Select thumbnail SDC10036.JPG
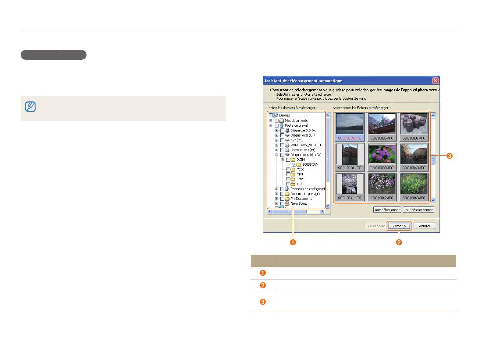Screen dimensions: 477x355 click(382, 127)
